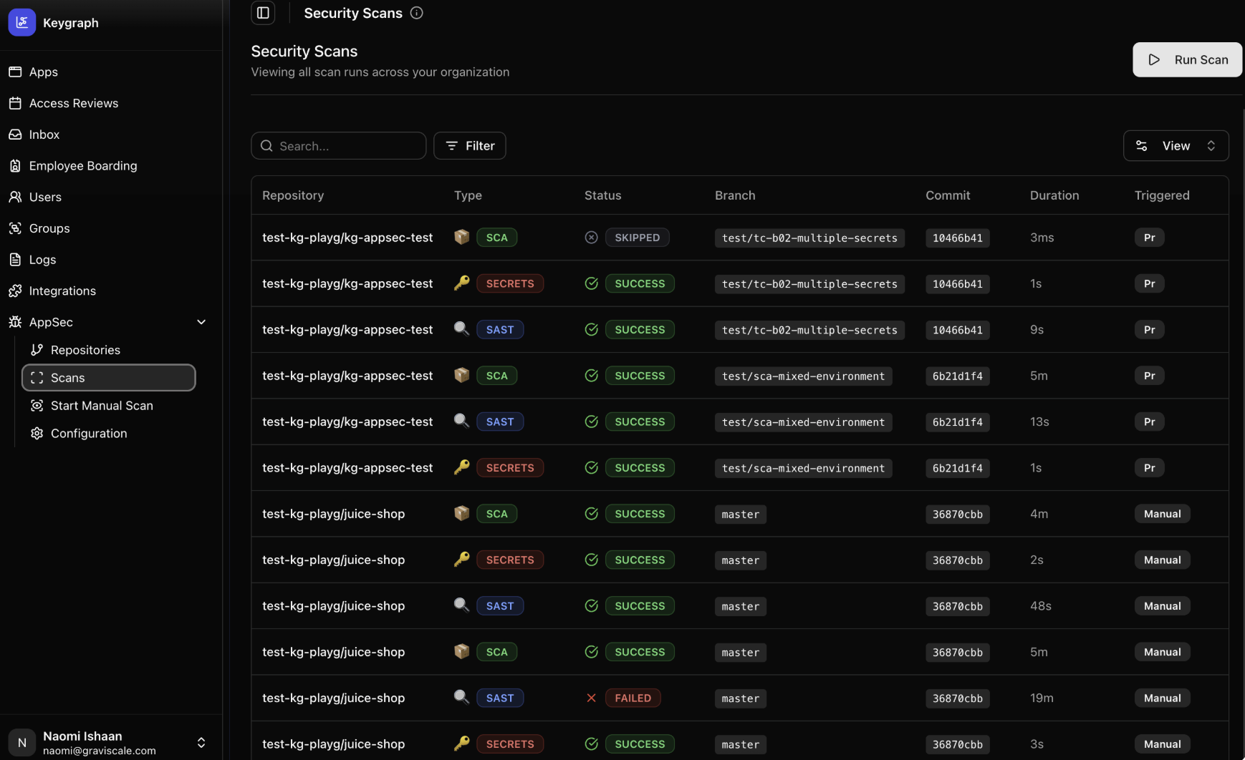Click the Logs document icon
This screenshot has height=760, width=1245.
(15, 260)
